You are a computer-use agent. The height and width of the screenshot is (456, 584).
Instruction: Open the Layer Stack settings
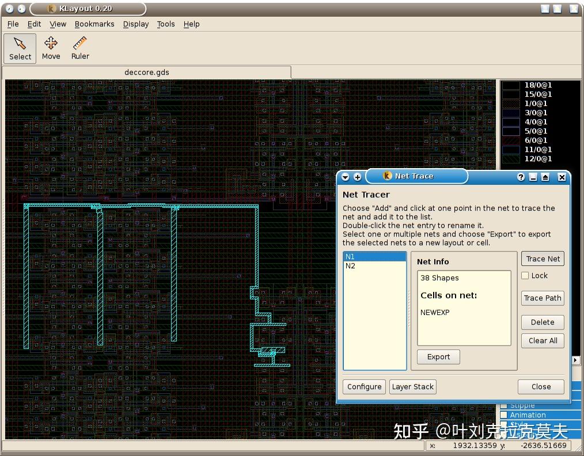tap(412, 386)
